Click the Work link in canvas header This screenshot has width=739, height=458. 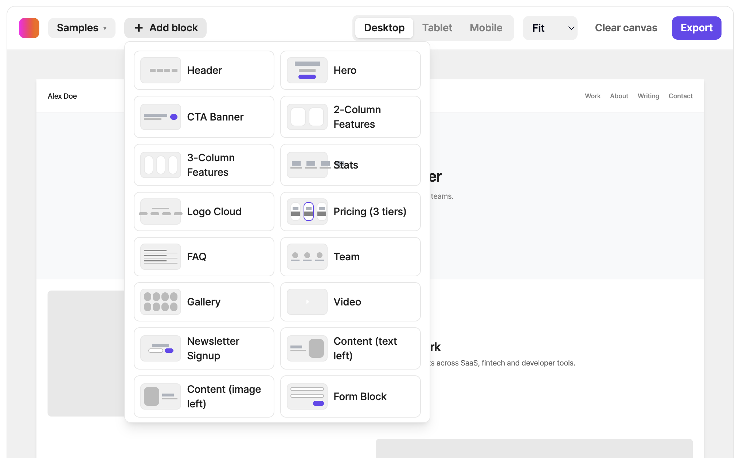pos(593,96)
